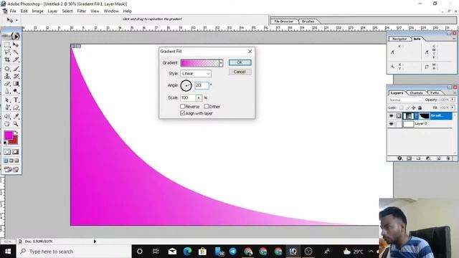Show hidden system tray icons
459x258 pixels.
pos(372,252)
